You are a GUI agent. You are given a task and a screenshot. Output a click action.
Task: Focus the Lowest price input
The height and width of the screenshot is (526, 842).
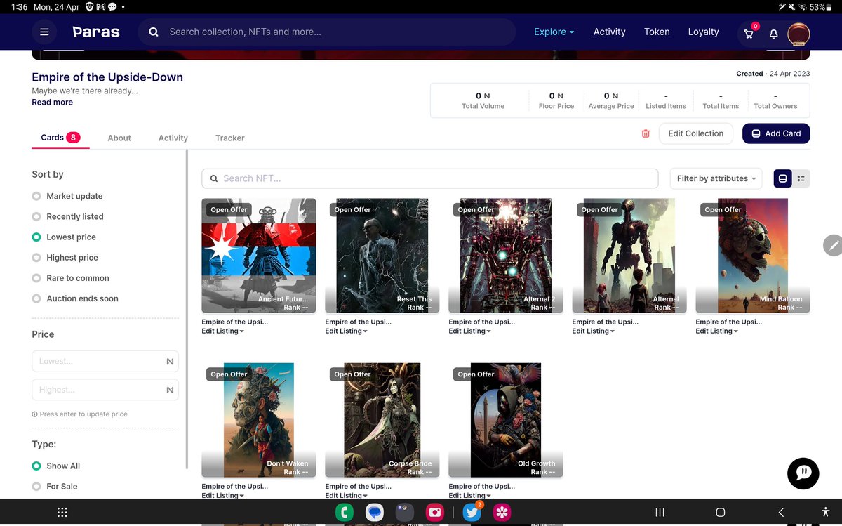click(105, 361)
